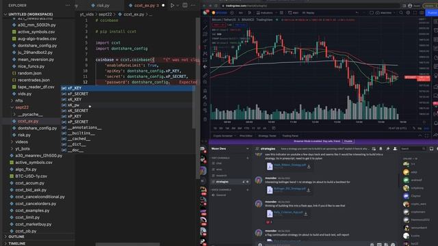Open tape_reader_df.csv file
438x246 pixels.
click(36, 87)
